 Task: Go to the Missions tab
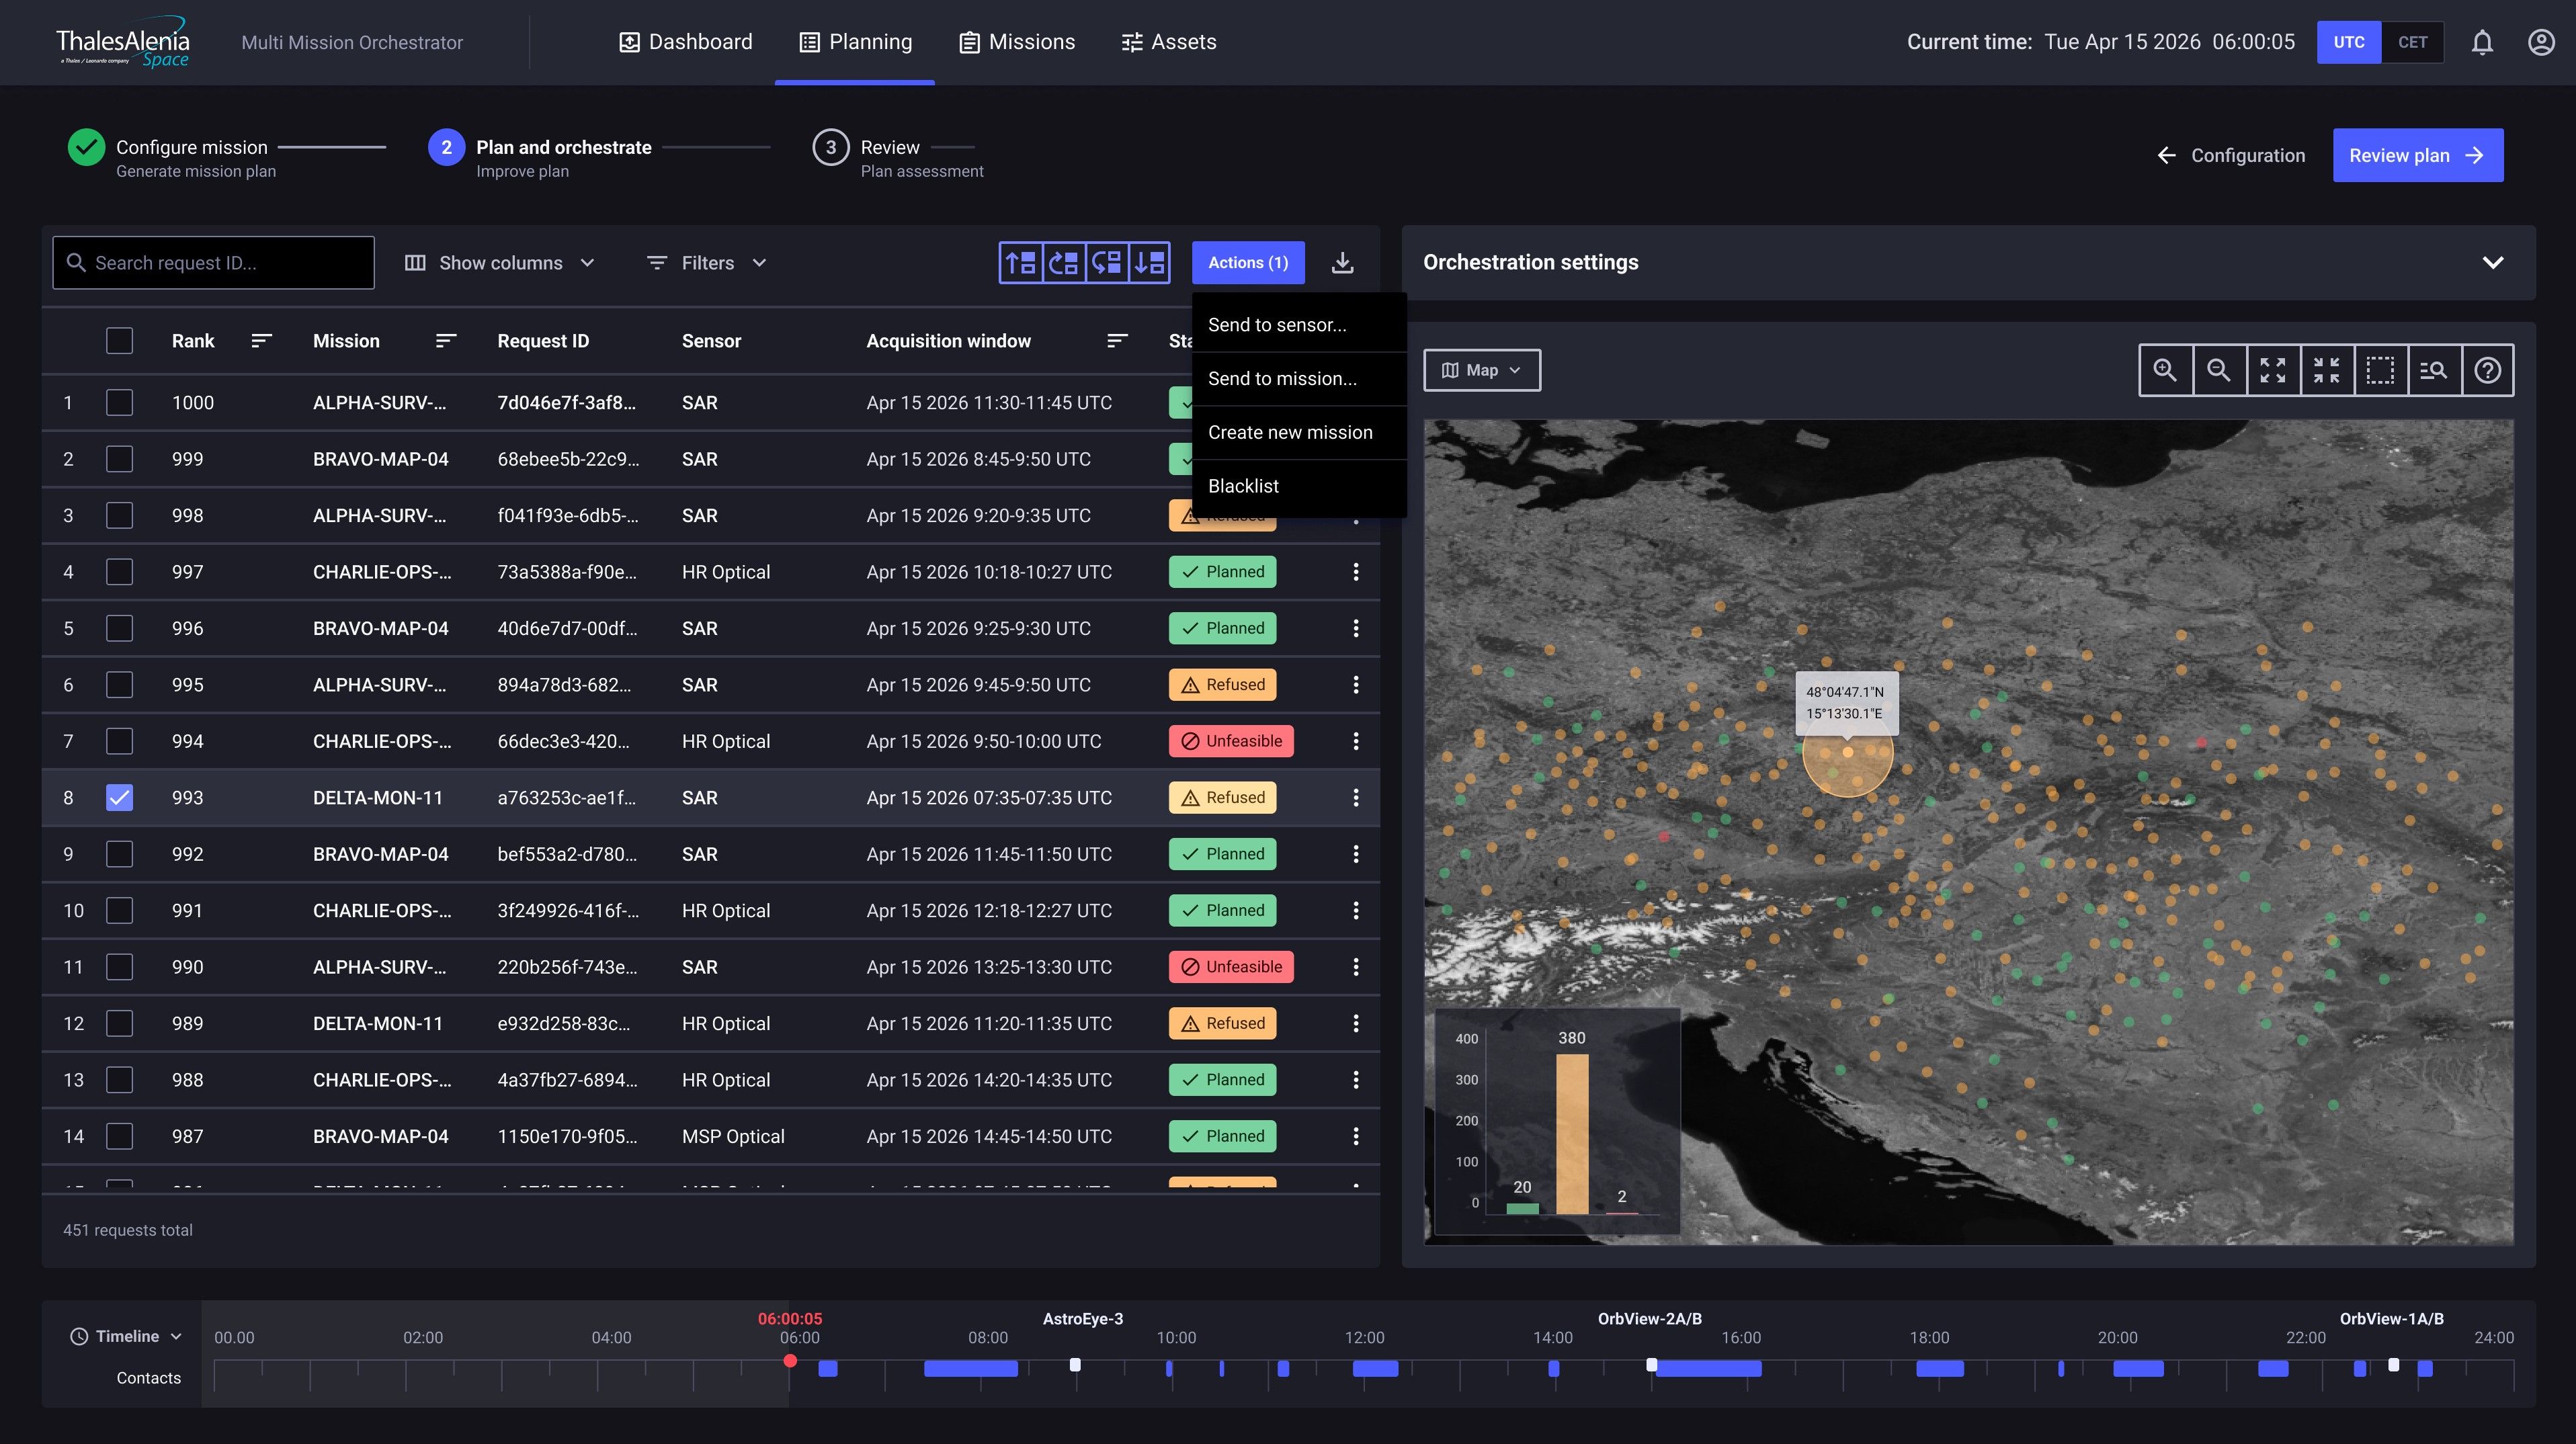coord(1017,42)
